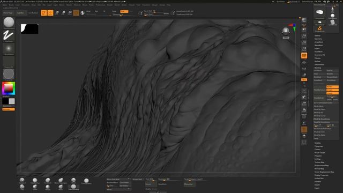Viewport: 343px width, 193px height.
Task: Click the Rotate view icon on right shelf
Action: point(304,110)
